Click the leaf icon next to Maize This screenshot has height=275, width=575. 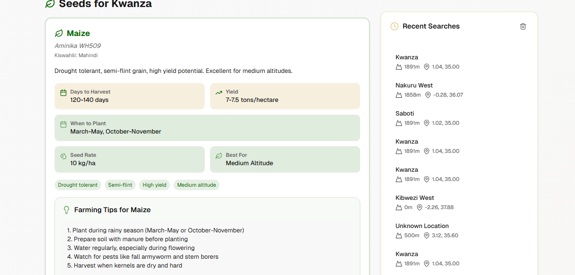pyautogui.click(x=59, y=33)
